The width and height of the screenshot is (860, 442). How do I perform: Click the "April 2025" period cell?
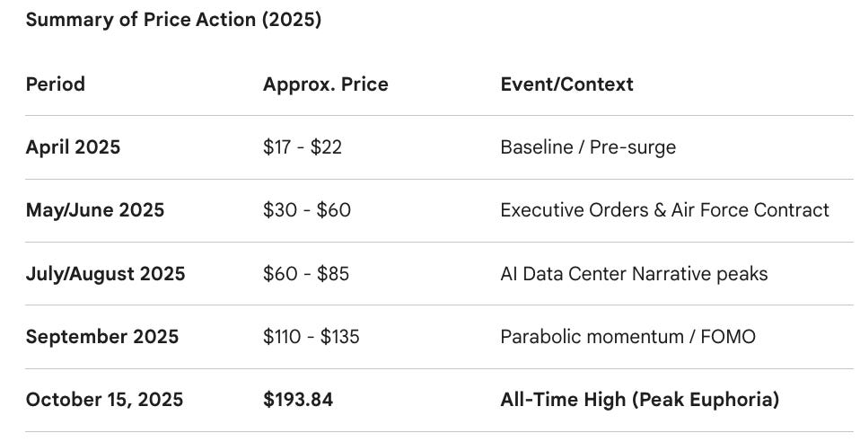(73, 147)
